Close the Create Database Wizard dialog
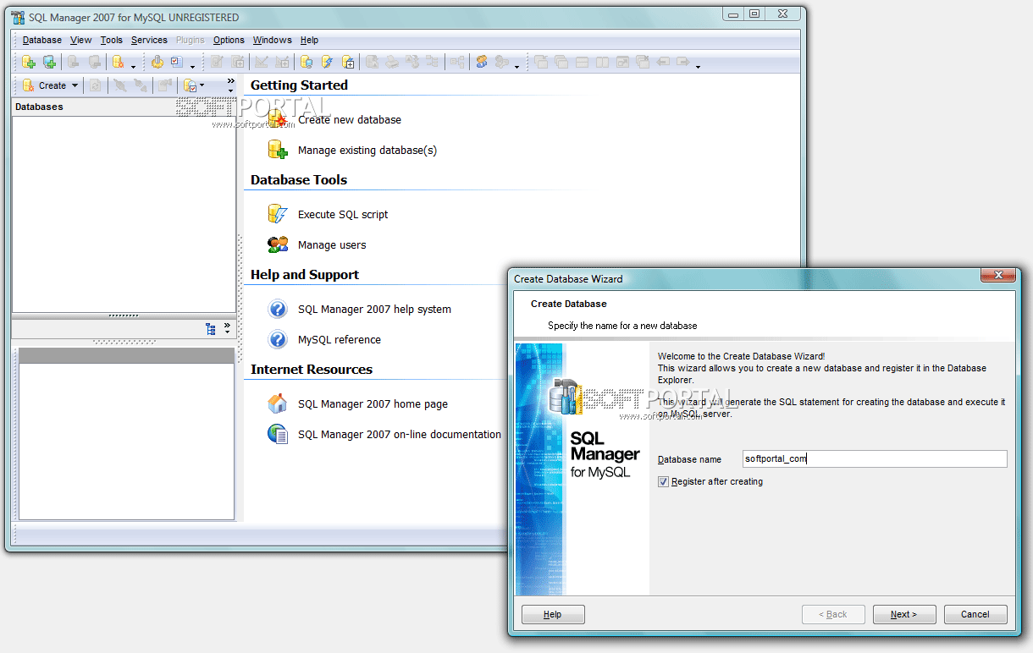 point(998,276)
